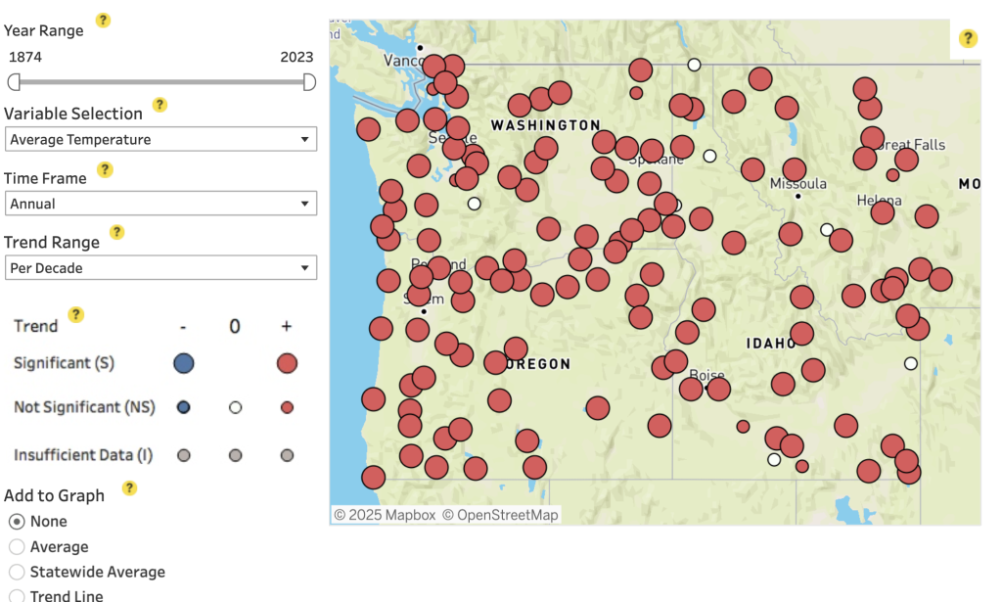Open the Time Frame help icon
Viewport: 1002px width, 602px height.
coord(105,169)
